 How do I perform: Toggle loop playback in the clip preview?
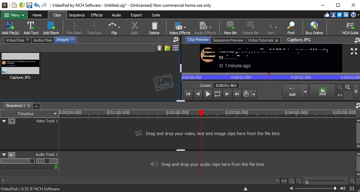217,94
